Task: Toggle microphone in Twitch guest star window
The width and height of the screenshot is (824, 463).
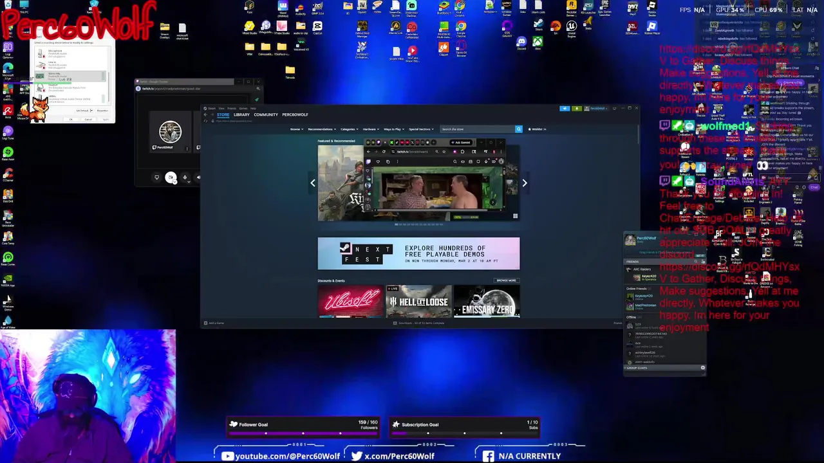Action: tap(185, 177)
